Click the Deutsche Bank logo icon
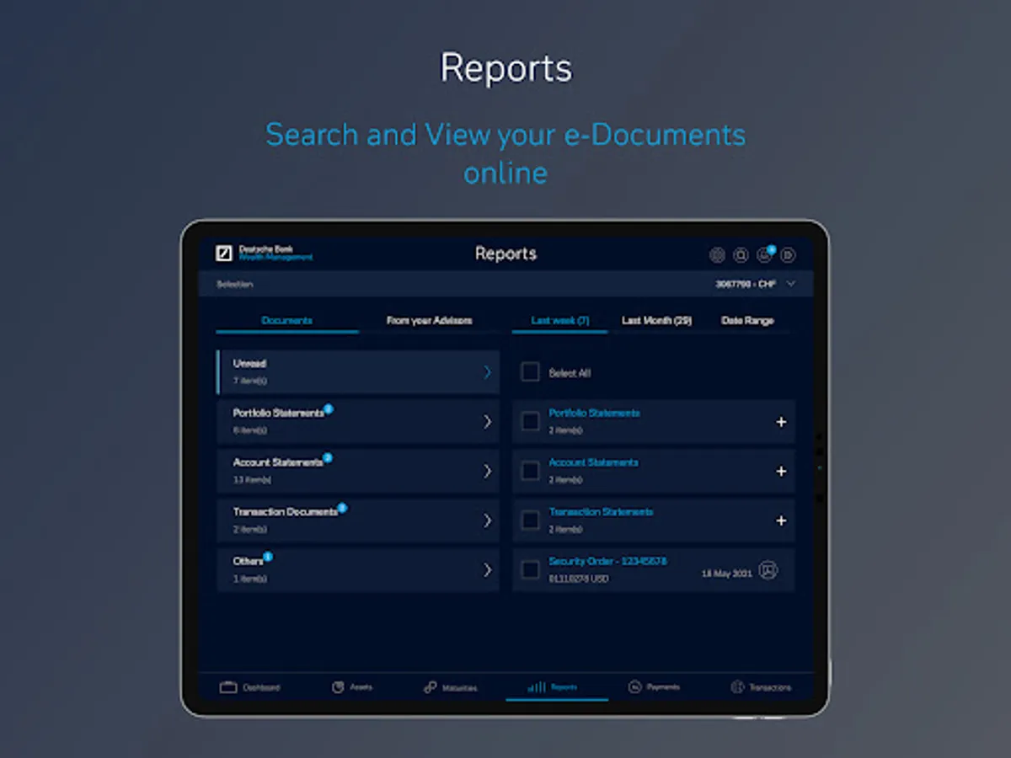Image resolution: width=1011 pixels, height=758 pixels. coord(223,254)
